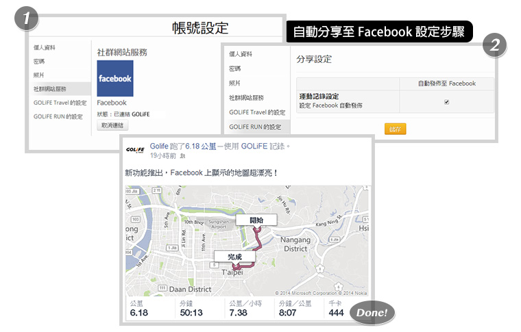Click the GOLiFE avatar in the post

135,150
